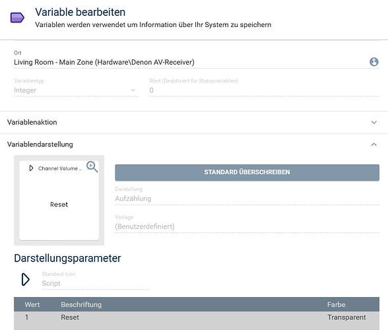The height and width of the screenshot is (330, 388).
Task: Click the Wert value field
Action: click(264, 90)
